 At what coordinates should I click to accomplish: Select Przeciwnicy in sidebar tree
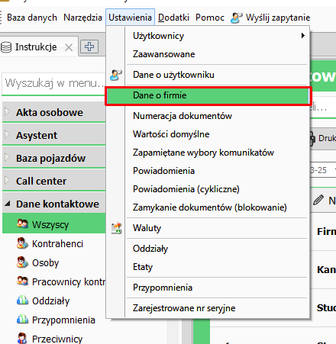[x=57, y=339]
